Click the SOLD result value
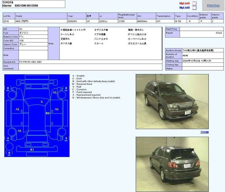This screenshot has width=225, height=192. (219, 33)
